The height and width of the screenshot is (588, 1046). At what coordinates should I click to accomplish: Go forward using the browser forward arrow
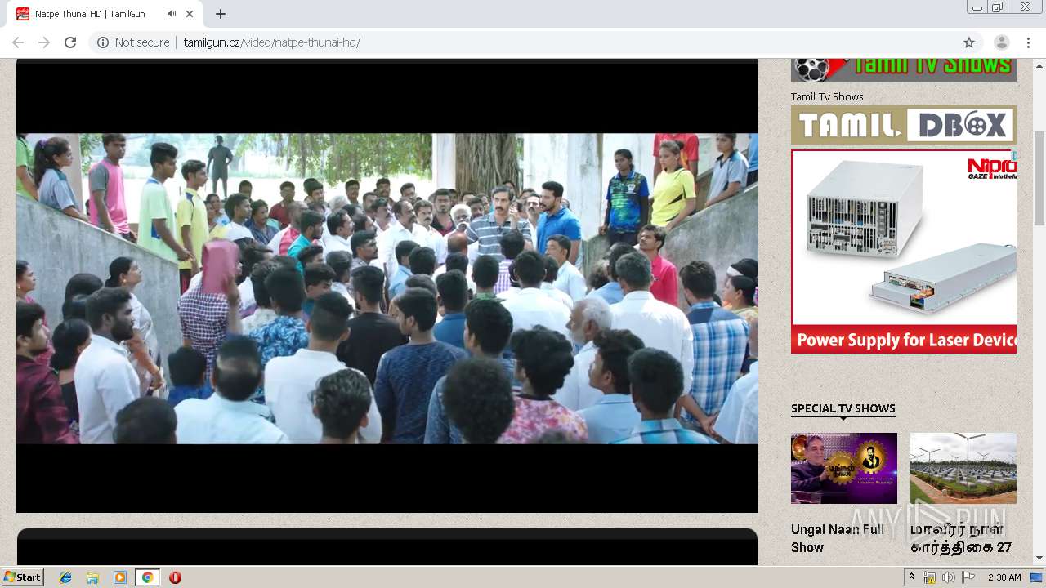(44, 42)
